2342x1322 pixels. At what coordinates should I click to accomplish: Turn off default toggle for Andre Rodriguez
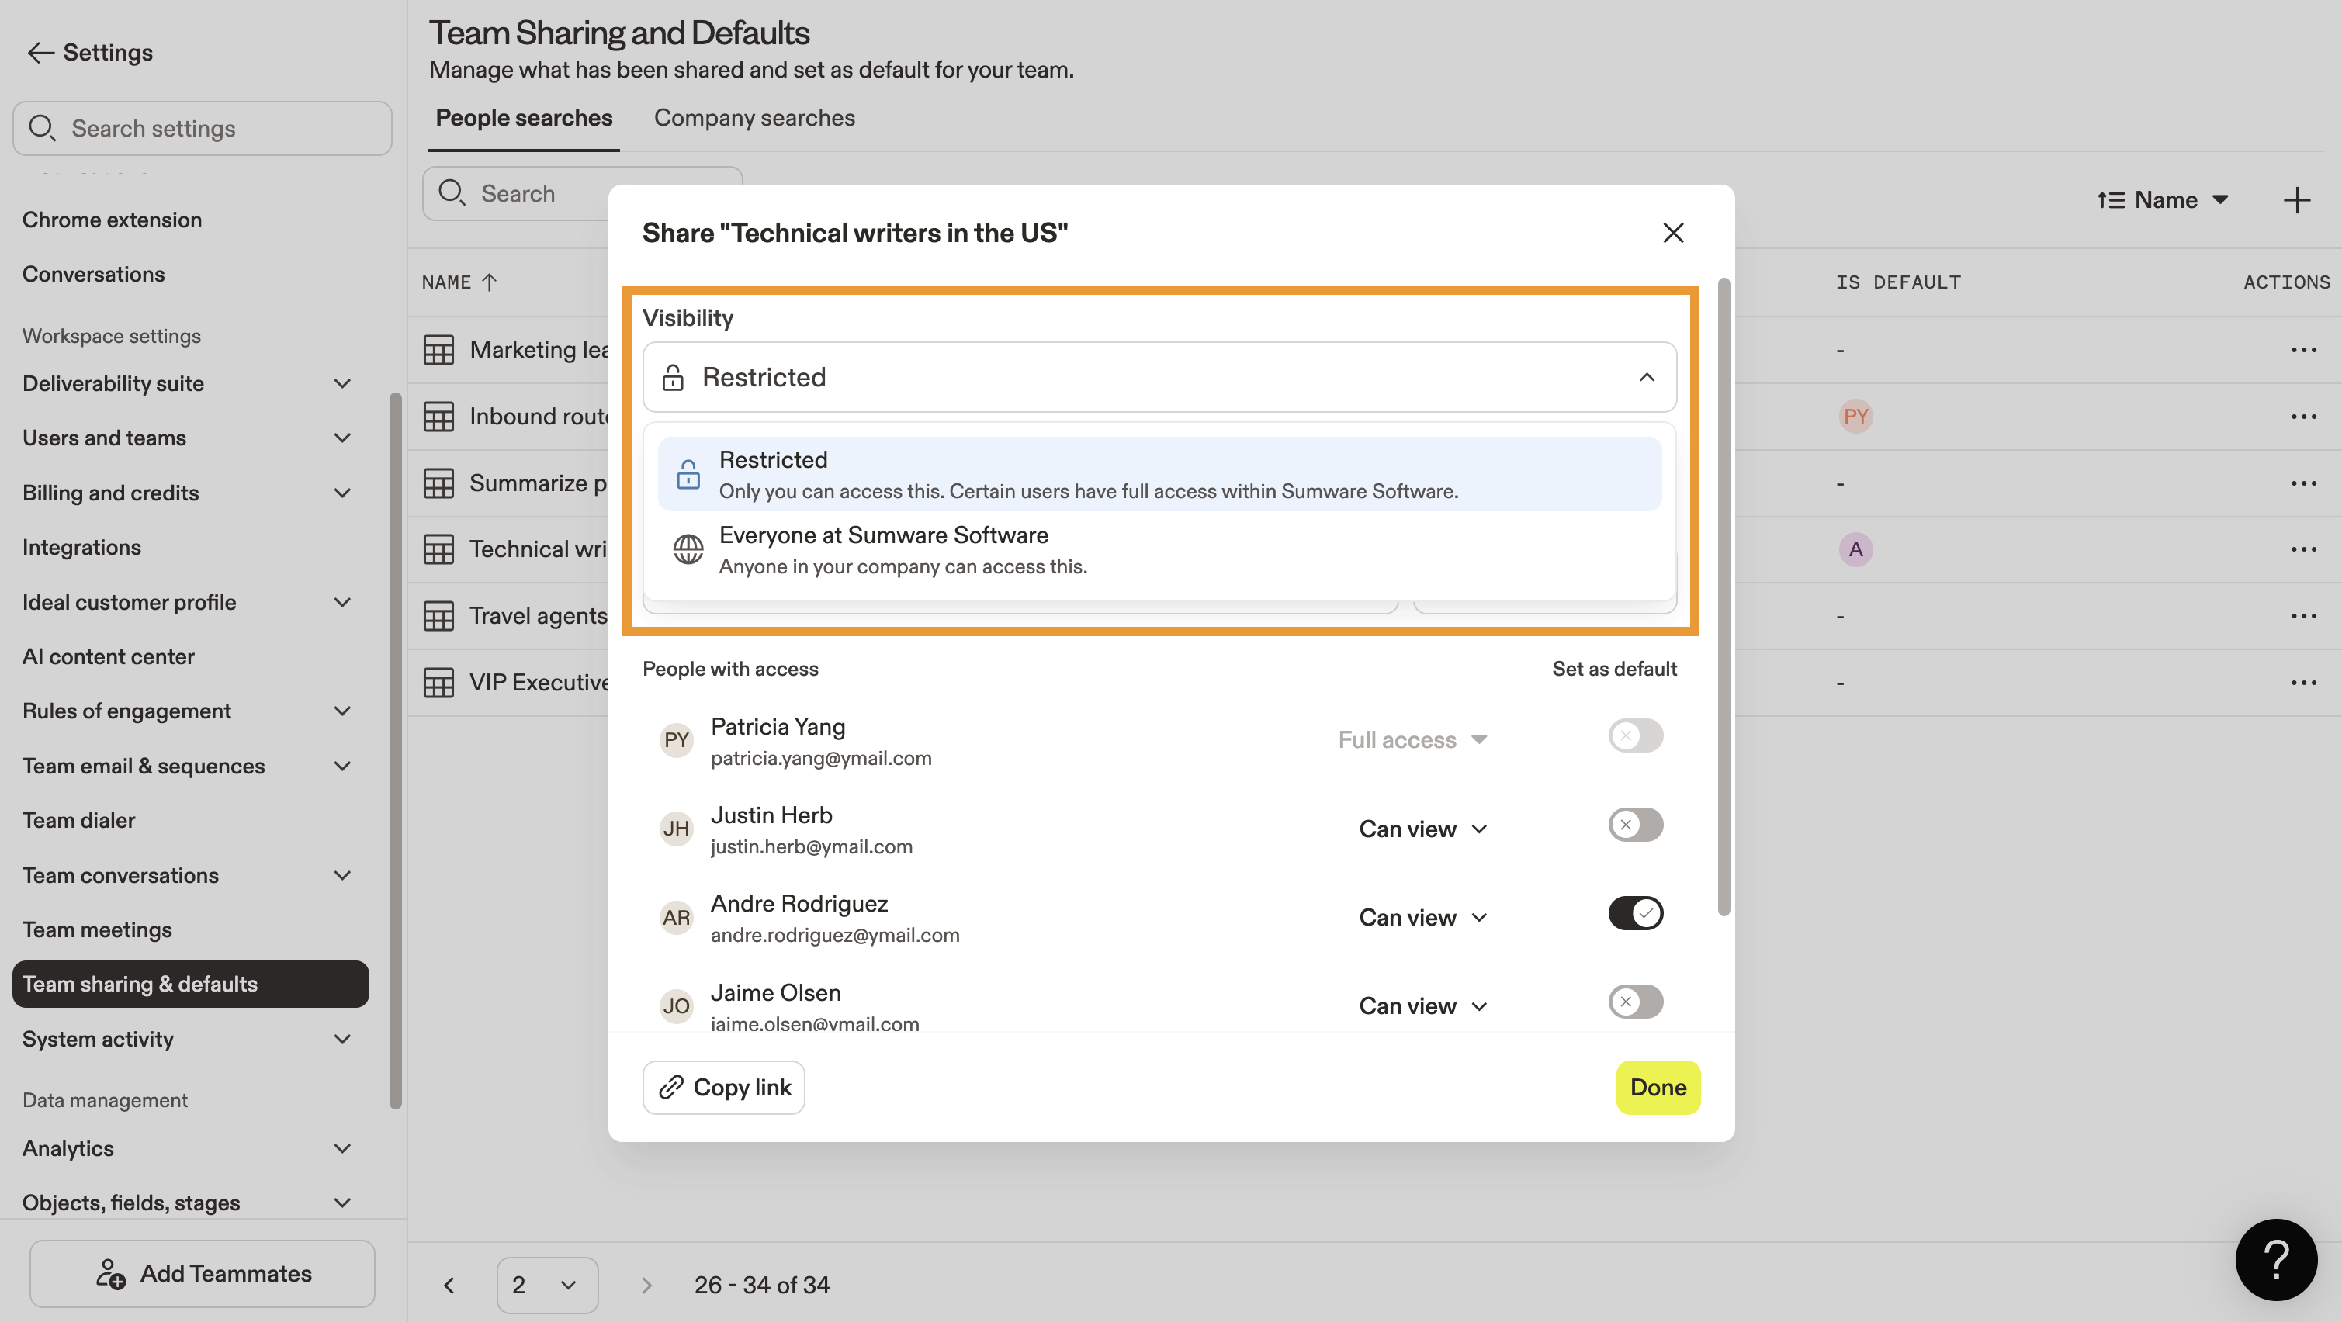tap(1635, 914)
